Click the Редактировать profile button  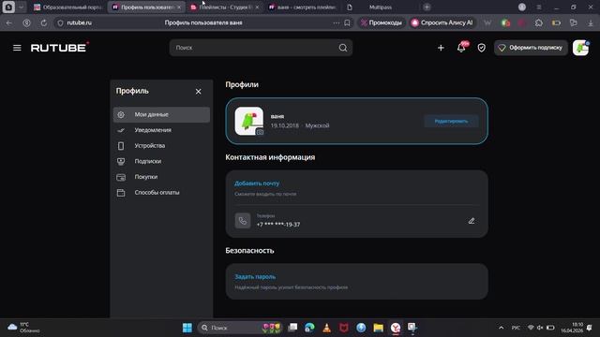pyautogui.click(x=451, y=121)
